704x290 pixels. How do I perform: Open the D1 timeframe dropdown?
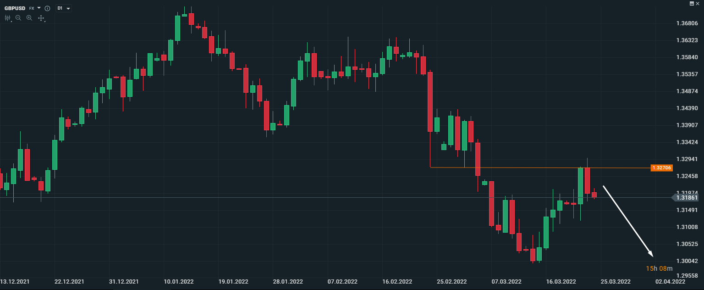(x=64, y=8)
